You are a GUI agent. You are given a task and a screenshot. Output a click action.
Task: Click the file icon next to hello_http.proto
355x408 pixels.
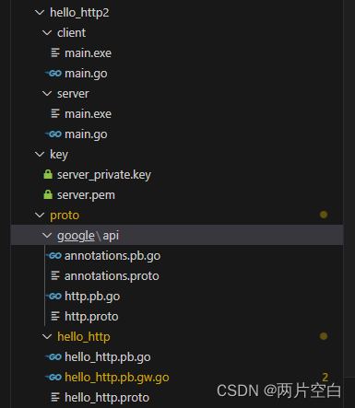click(x=55, y=397)
